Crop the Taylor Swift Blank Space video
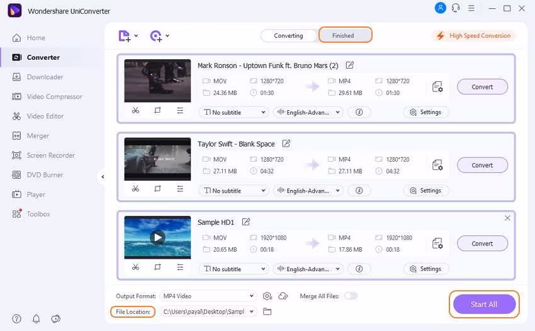This screenshot has width=535, height=331. click(157, 189)
